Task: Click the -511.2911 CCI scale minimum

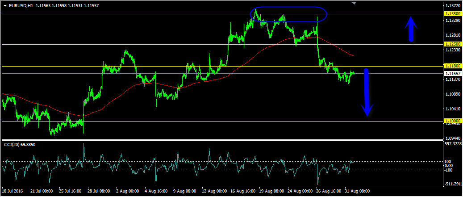Action: (453, 184)
